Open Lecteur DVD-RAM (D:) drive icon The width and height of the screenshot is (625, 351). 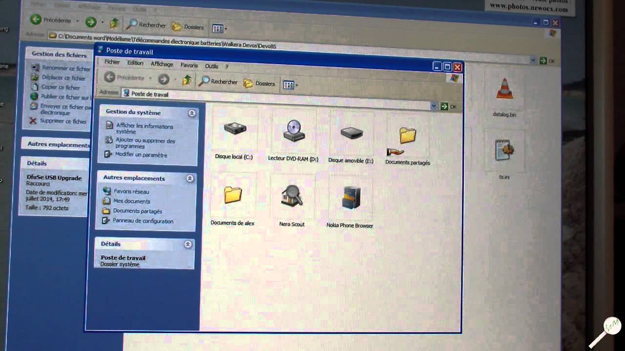(x=294, y=131)
